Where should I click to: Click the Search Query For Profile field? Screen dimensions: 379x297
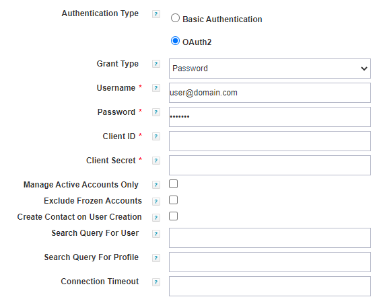click(270, 262)
